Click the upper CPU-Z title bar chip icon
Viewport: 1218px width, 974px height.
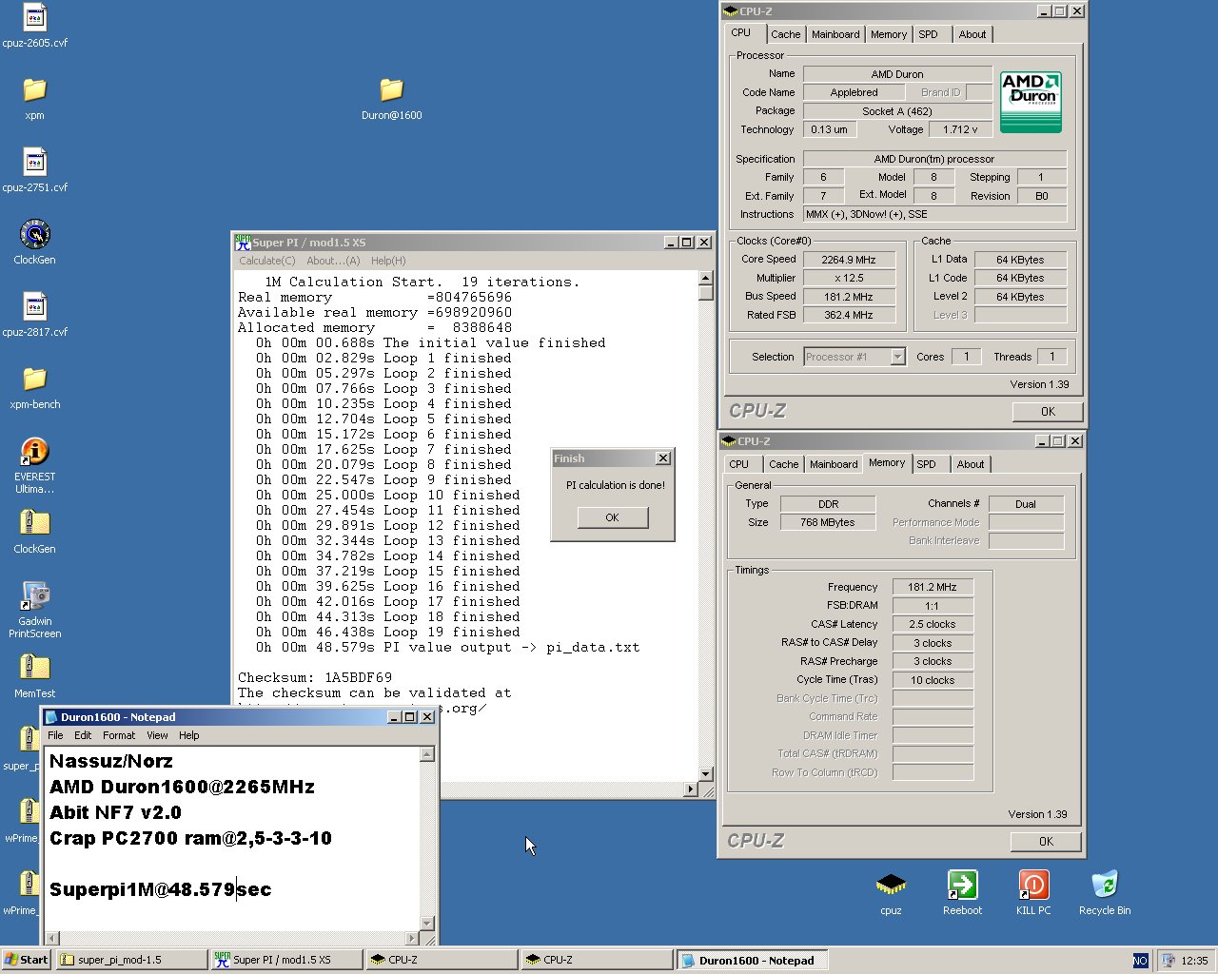point(731,11)
